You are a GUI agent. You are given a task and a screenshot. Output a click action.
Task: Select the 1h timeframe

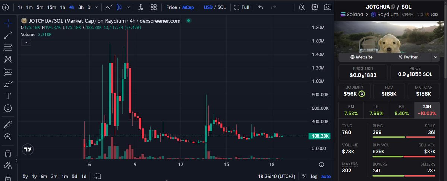click(63, 7)
